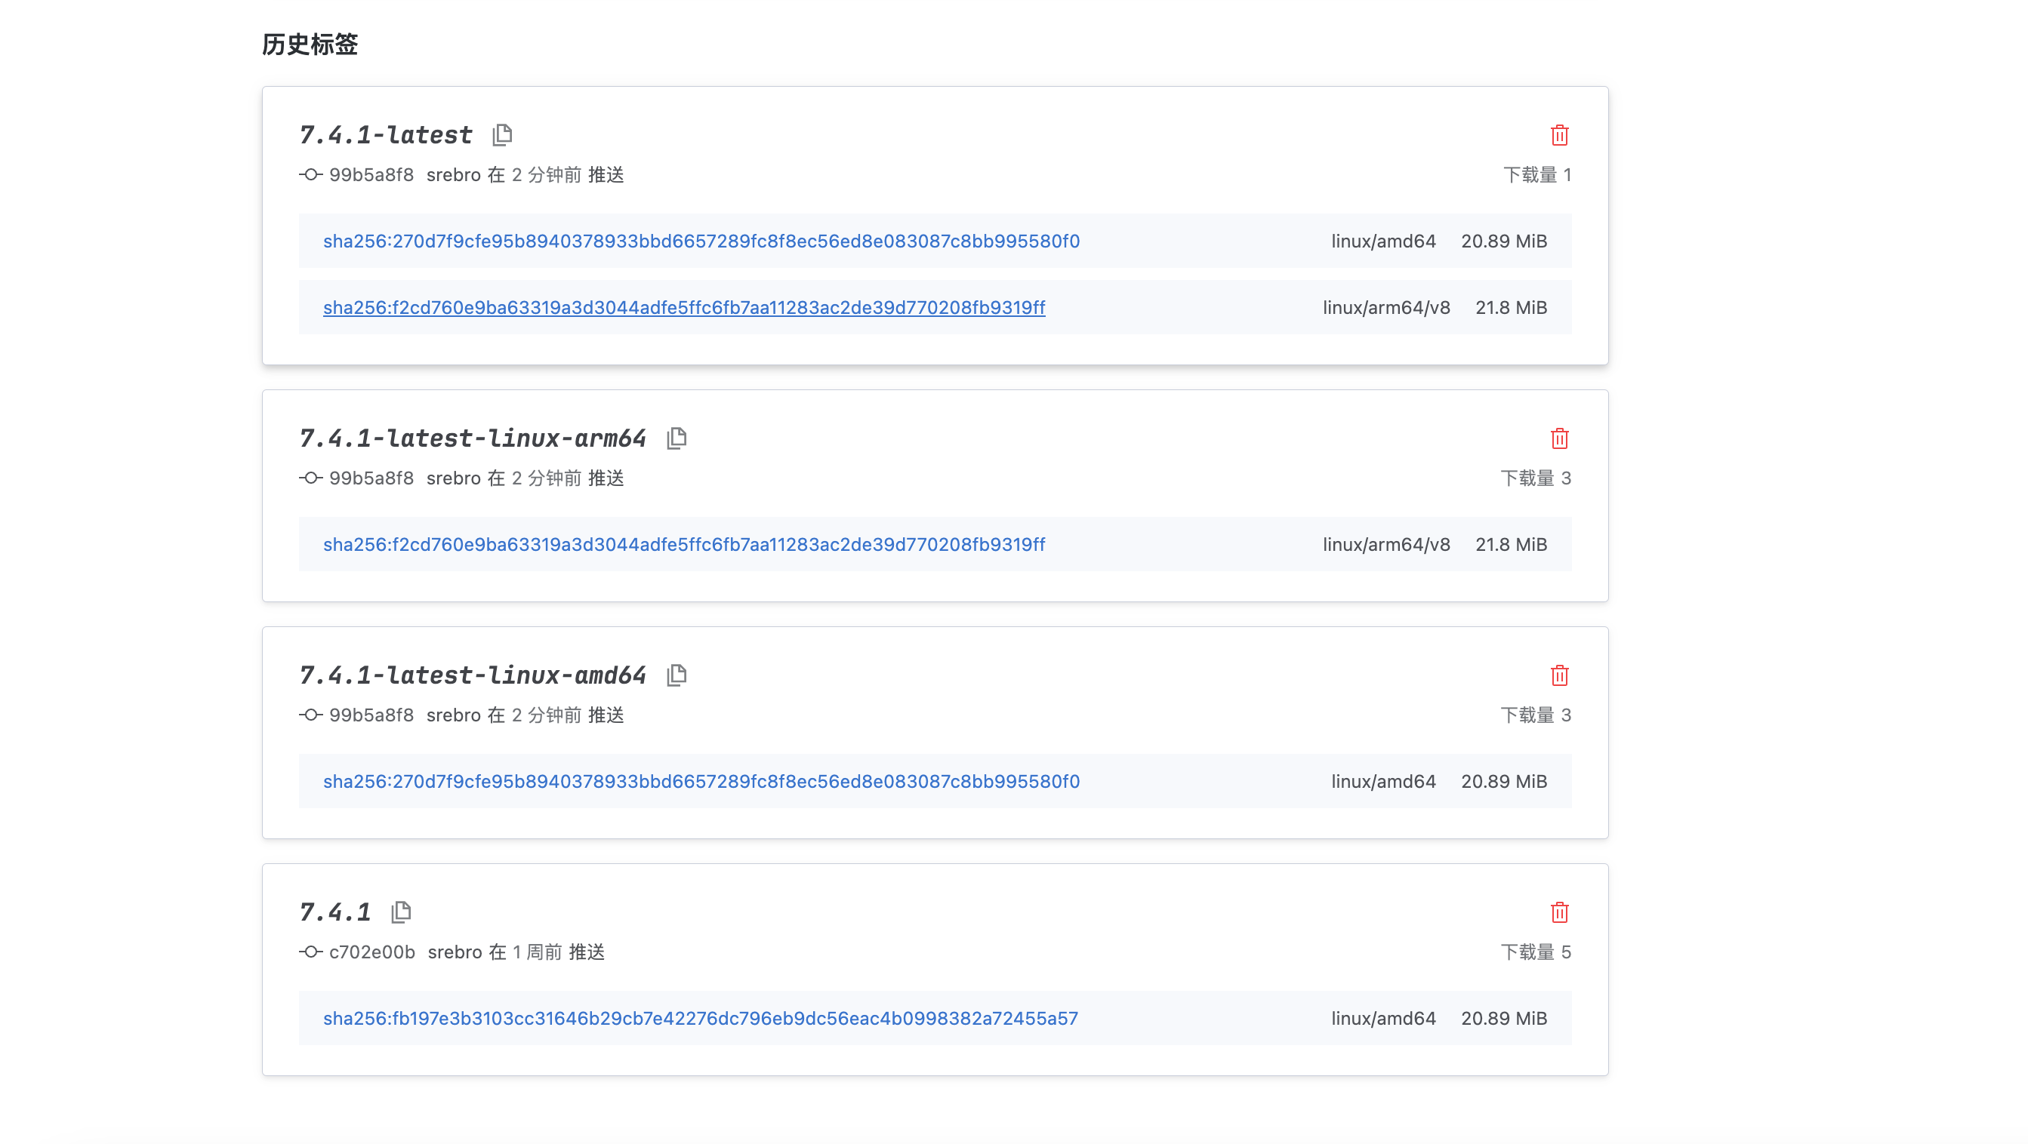Open commit 99b5a8f8 of 7.4.1-latest
The image size is (2028, 1144).
371,174
